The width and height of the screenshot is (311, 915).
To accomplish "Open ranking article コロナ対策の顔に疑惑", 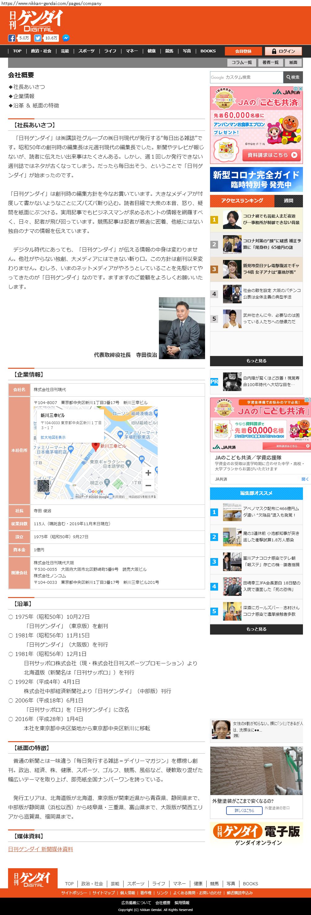I will (256, 244).
